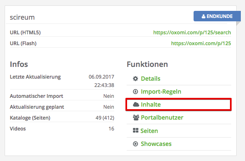245x161 pixels.
Task: Click the ENDKUNDE badge button
Action: pos(217,16)
